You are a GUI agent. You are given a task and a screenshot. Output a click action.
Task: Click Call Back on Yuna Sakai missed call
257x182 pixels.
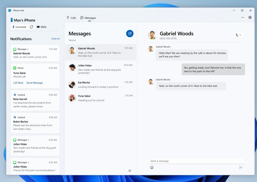(x=18, y=83)
